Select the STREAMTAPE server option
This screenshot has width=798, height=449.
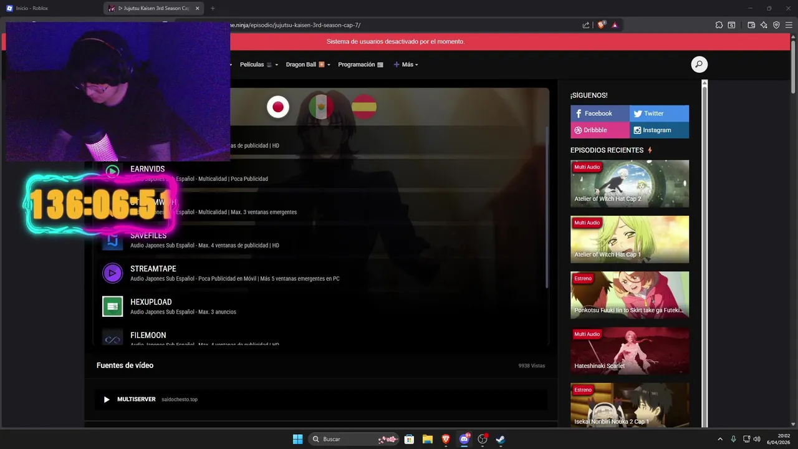tap(321, 273)
